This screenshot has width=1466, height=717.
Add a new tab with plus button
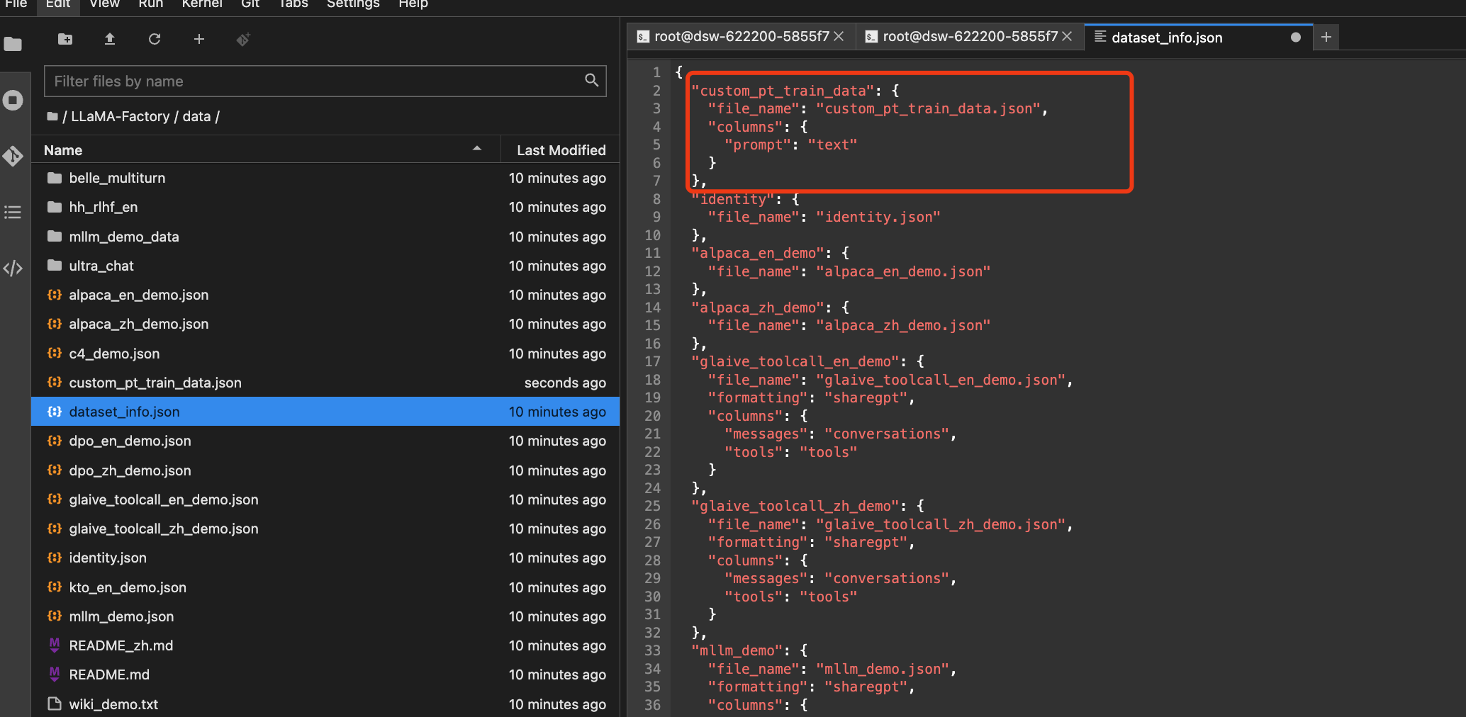[1326, 37]
